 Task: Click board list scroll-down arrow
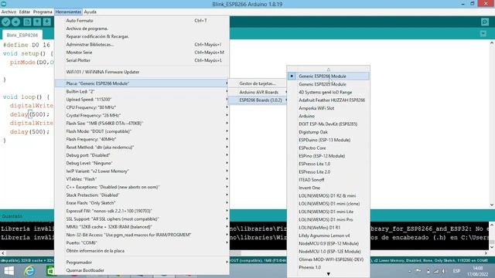328,274
